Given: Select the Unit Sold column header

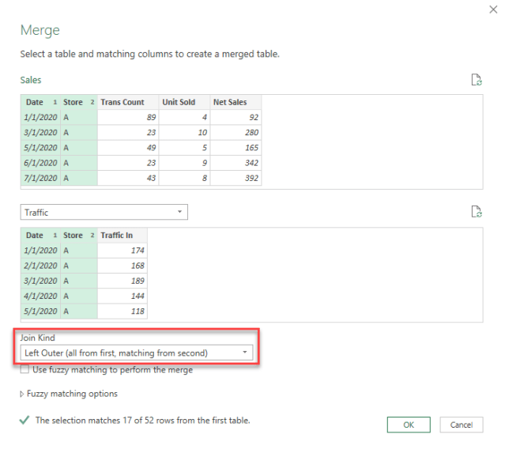Looking at the screenshot, I should (184, 102).
